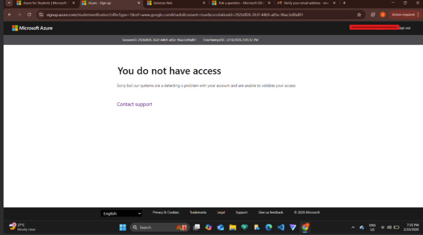The height and width of the screenshot is (235, 423).
Task: Open Task View from taskbar
Action: point(197,227)
